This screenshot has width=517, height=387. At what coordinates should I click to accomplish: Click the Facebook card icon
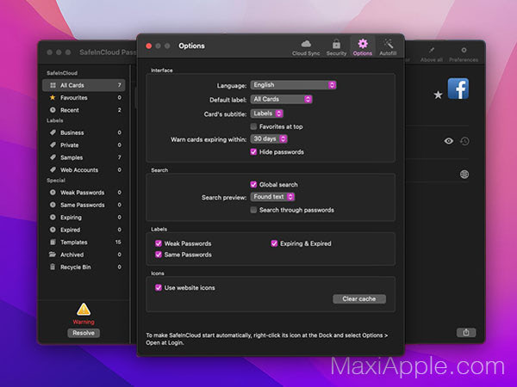pos(458,89)
